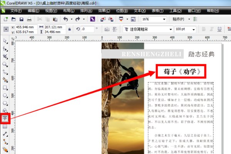Image resolution: width=231 pixels, height=154 pixels.
Task: Open the 窗口(W) menu
Action: tap(194, 11)
